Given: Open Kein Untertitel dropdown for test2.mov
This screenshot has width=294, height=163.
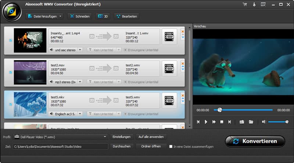Looking at the screenshot, I should tap(118, 82).
